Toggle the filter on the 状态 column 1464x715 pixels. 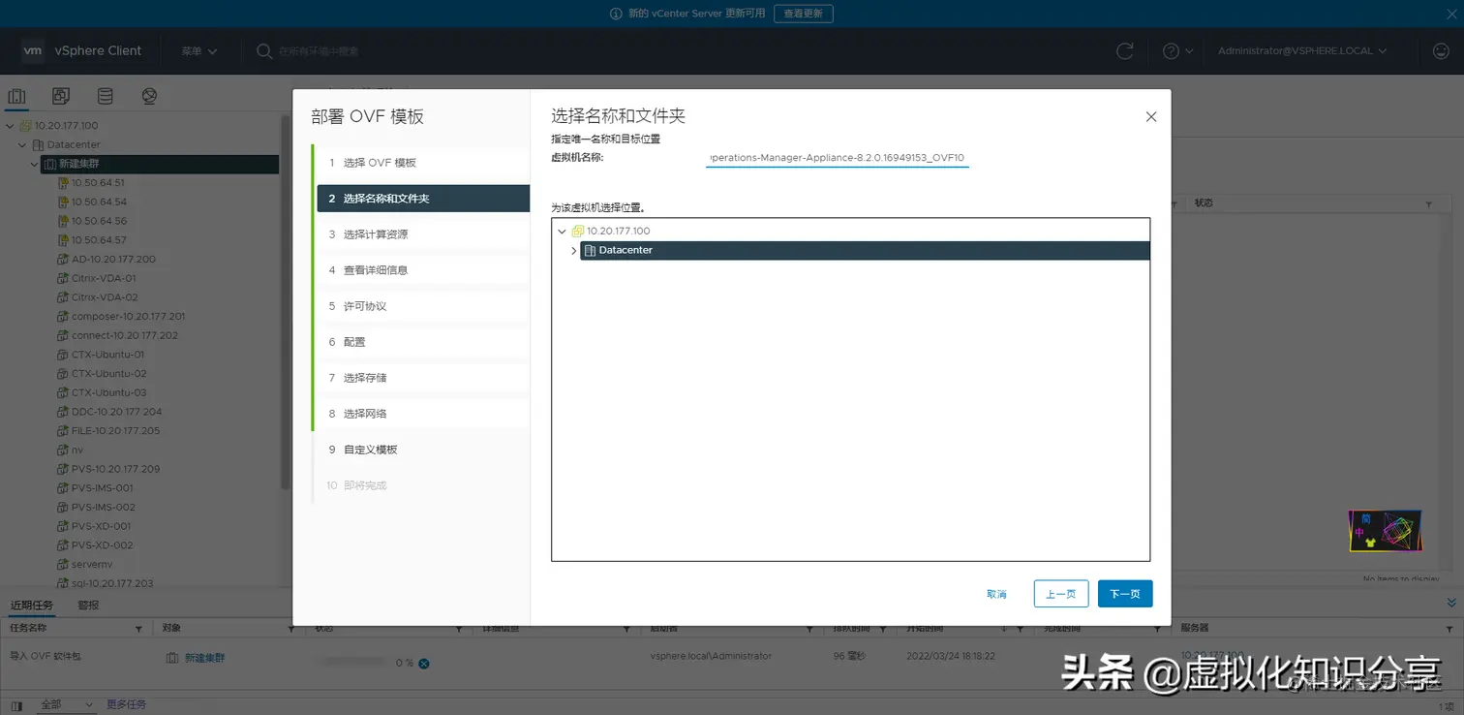tap(459, 628)
